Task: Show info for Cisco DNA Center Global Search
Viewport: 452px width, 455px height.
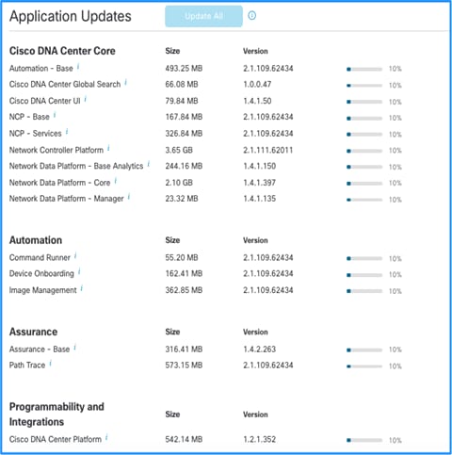Action: pyautogui.click(x=125, y=83)
